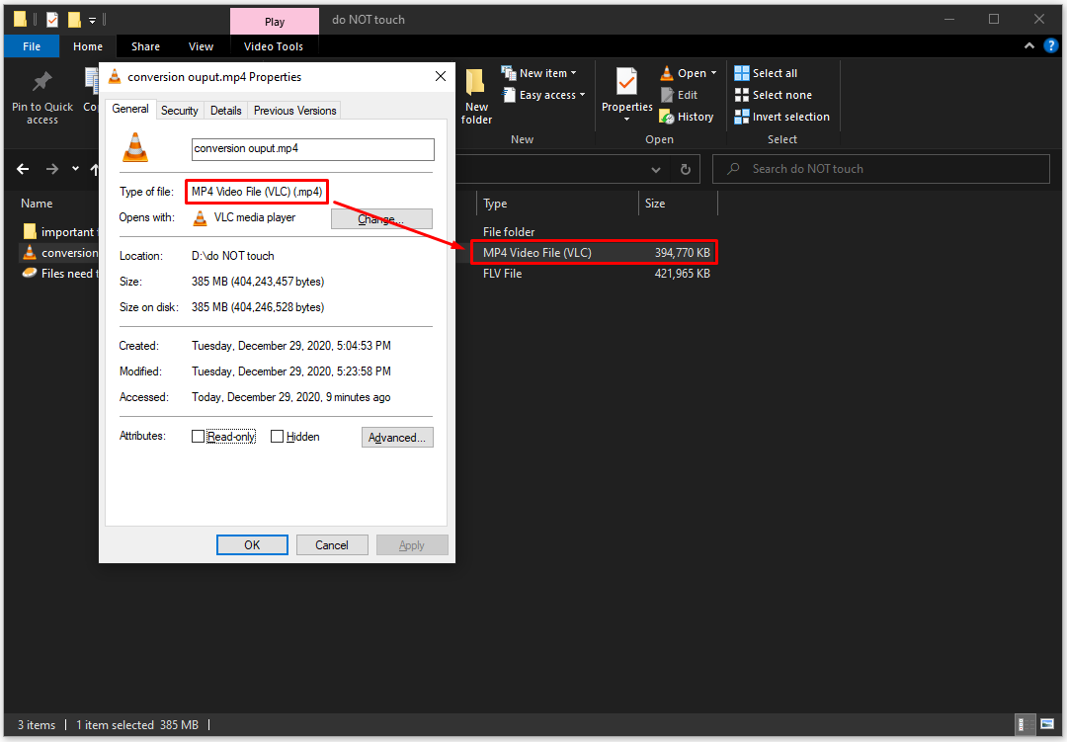Click the New item icon
Viewport: 1067px width, 742px height.
click(x=509, y=72)
